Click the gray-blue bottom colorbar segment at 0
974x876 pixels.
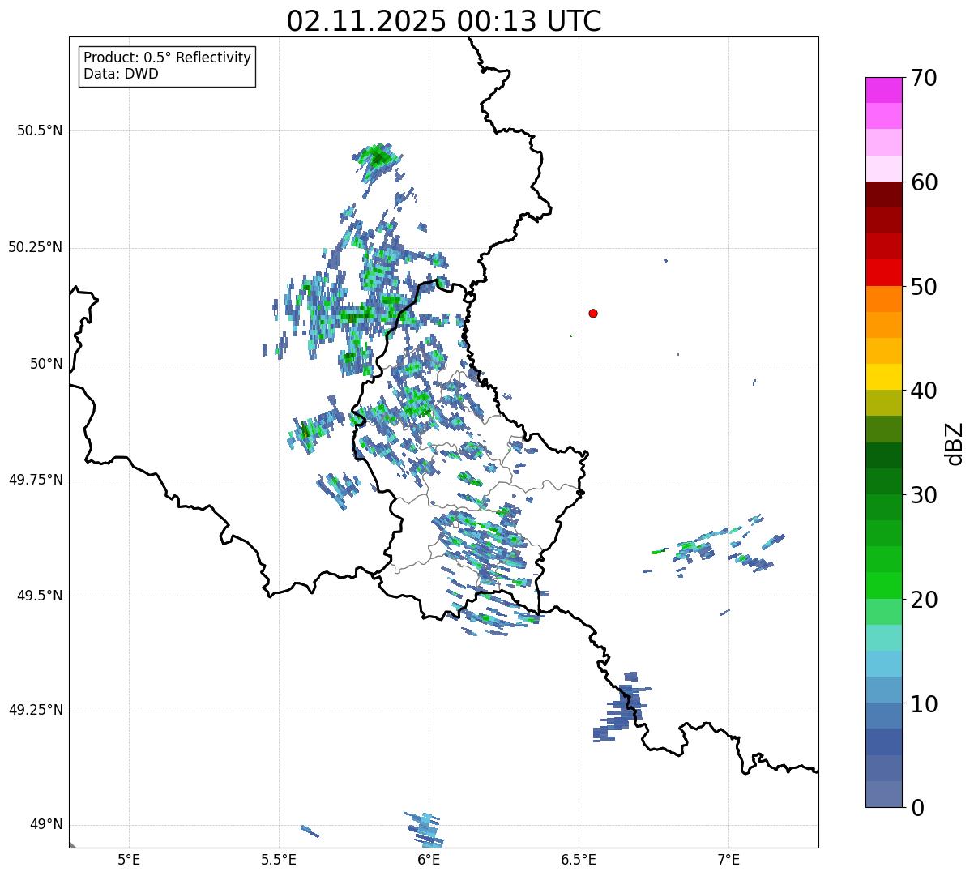[883, 794]
